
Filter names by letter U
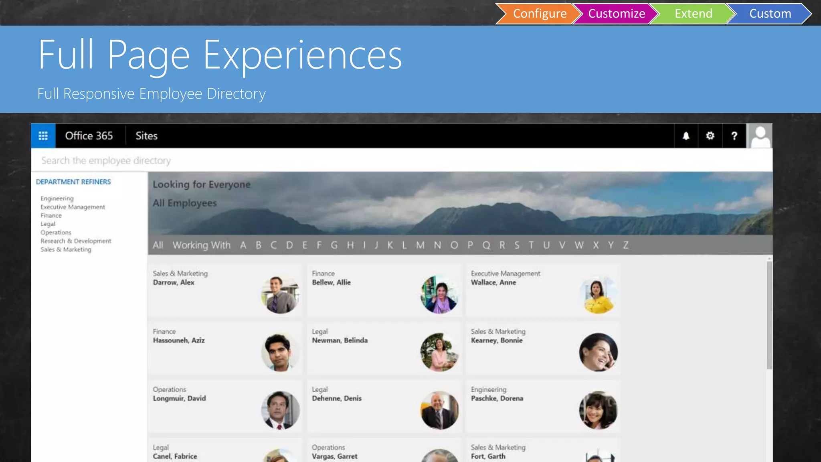[546, 245]
